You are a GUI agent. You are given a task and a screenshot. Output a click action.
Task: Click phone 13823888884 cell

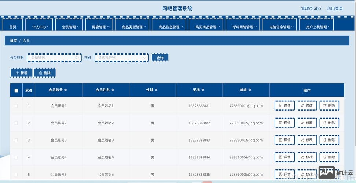tap(199, 157)
